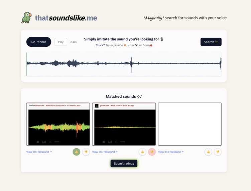251x191 pixels.
Task: Open marcolo91 Metal fork and knife title
Action: pyautogui.click(x=57, y=106)
